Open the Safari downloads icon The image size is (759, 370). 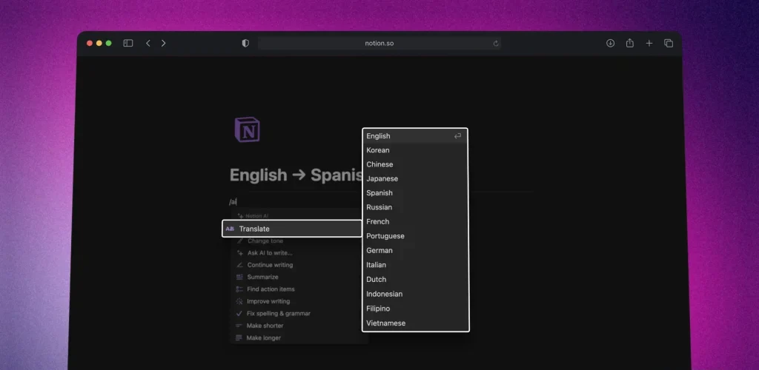[x=610, y=44]
